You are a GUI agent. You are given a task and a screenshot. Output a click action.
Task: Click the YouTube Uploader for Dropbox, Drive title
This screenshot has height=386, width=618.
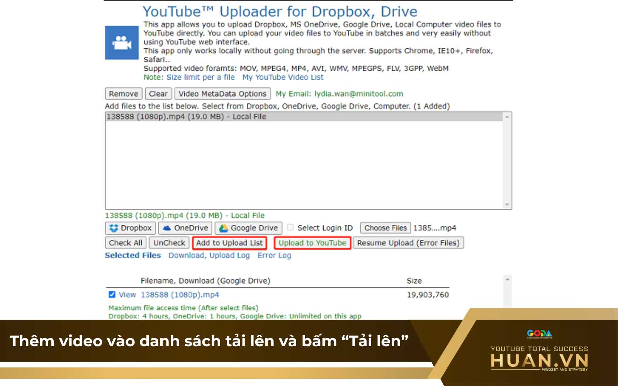(x=280, y=12)
